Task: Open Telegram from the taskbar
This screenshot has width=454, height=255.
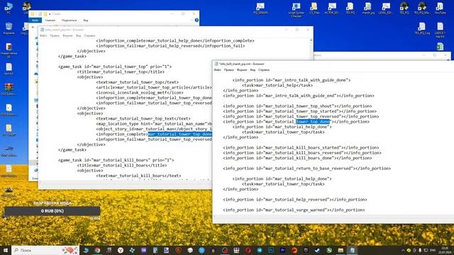Action: point(260,250)
